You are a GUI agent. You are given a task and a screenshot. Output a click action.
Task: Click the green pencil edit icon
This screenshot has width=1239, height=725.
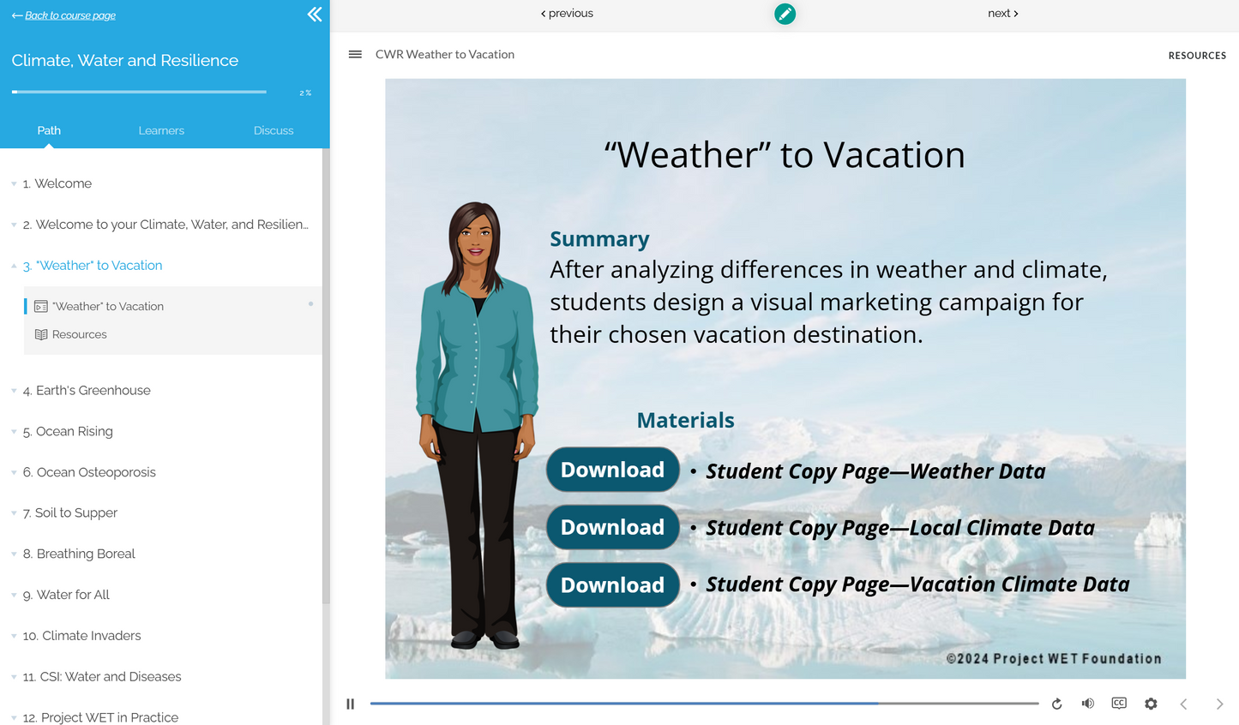785,14
